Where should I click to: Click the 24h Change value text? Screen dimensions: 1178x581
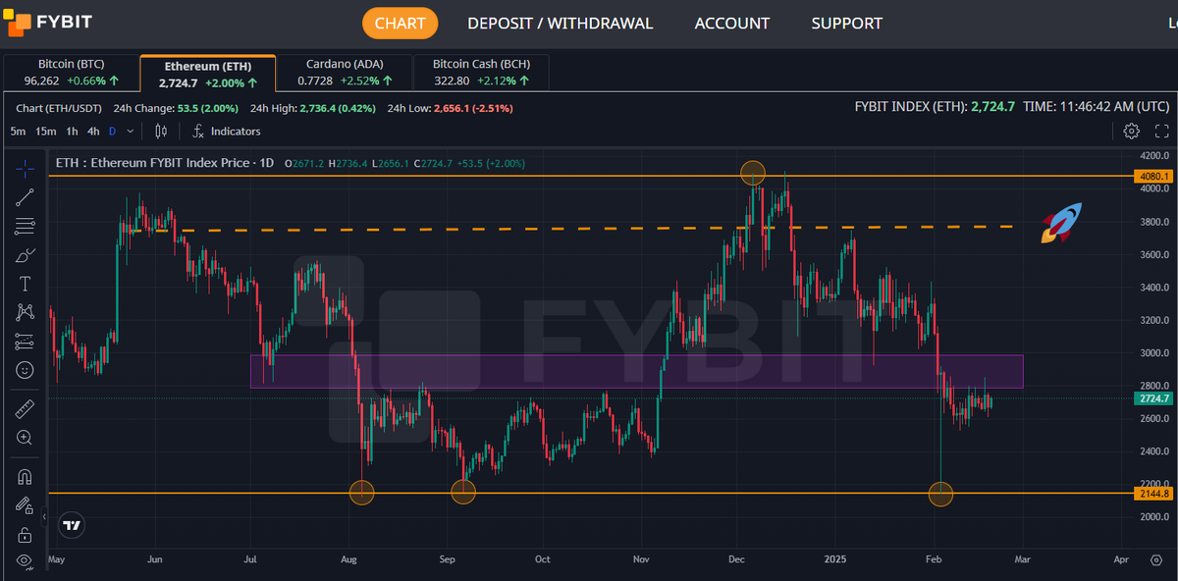coord(206,108)
